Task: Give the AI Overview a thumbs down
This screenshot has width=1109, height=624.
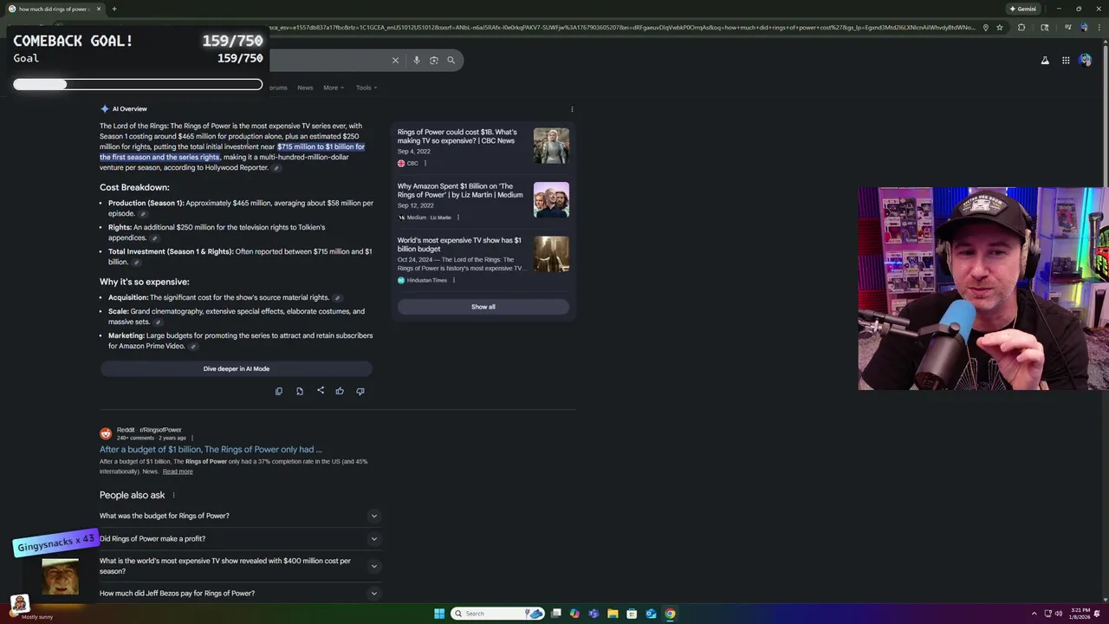Action: (360, 391)
